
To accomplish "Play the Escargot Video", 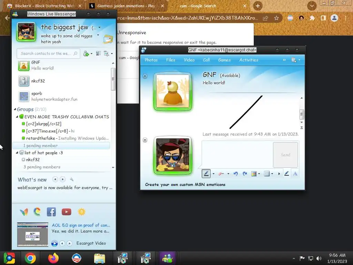I will point(54,243).
